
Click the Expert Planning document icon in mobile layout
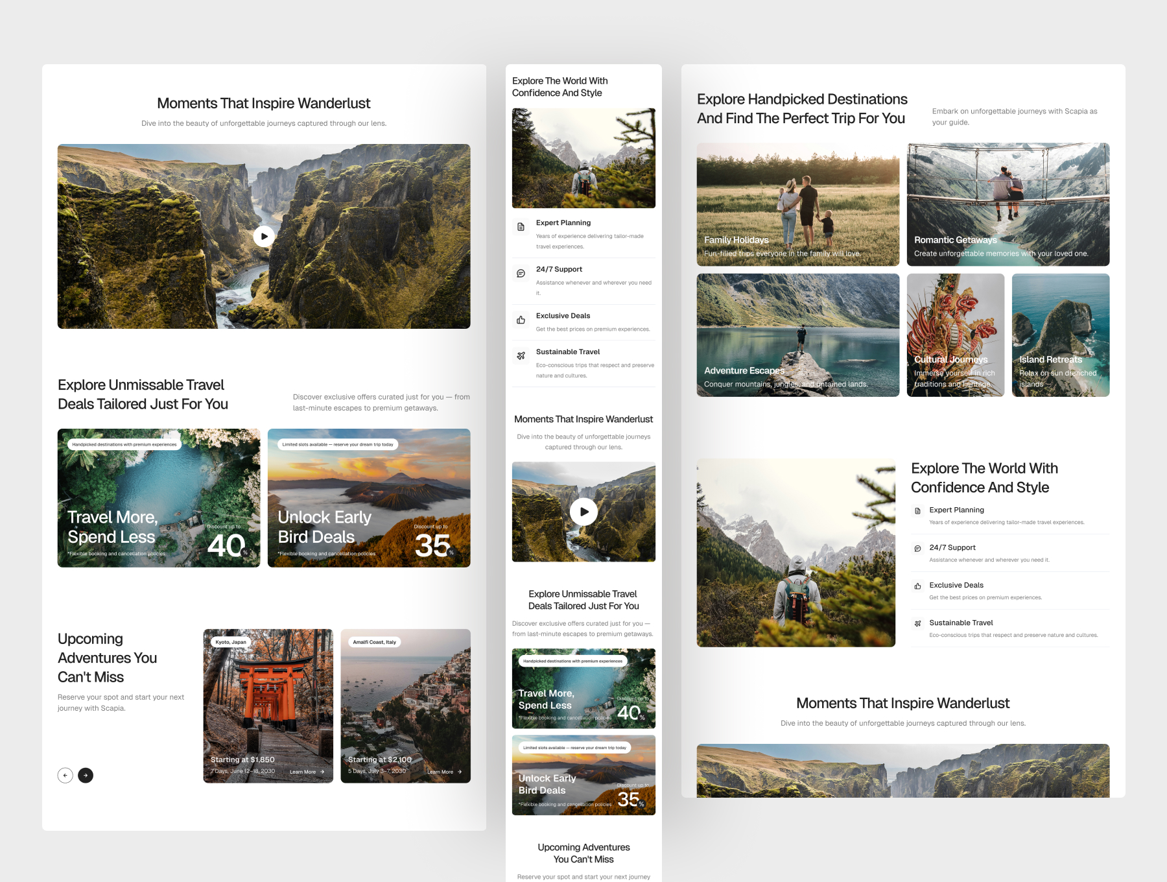click(x=521, y=227)
